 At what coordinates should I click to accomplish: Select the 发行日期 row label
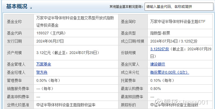(x=15, y=41)
